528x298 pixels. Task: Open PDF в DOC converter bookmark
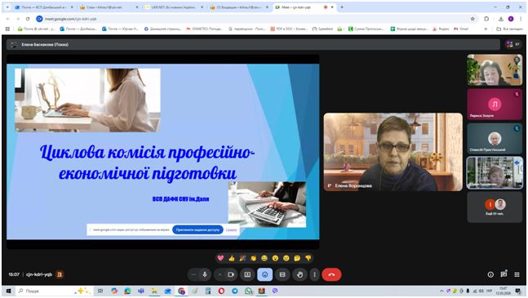(289, 29)
